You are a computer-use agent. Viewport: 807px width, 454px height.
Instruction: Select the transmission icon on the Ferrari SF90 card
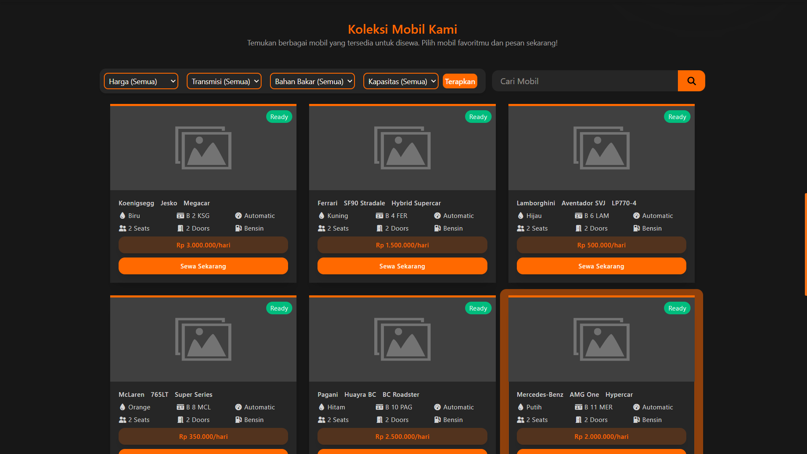coord(437,215)
